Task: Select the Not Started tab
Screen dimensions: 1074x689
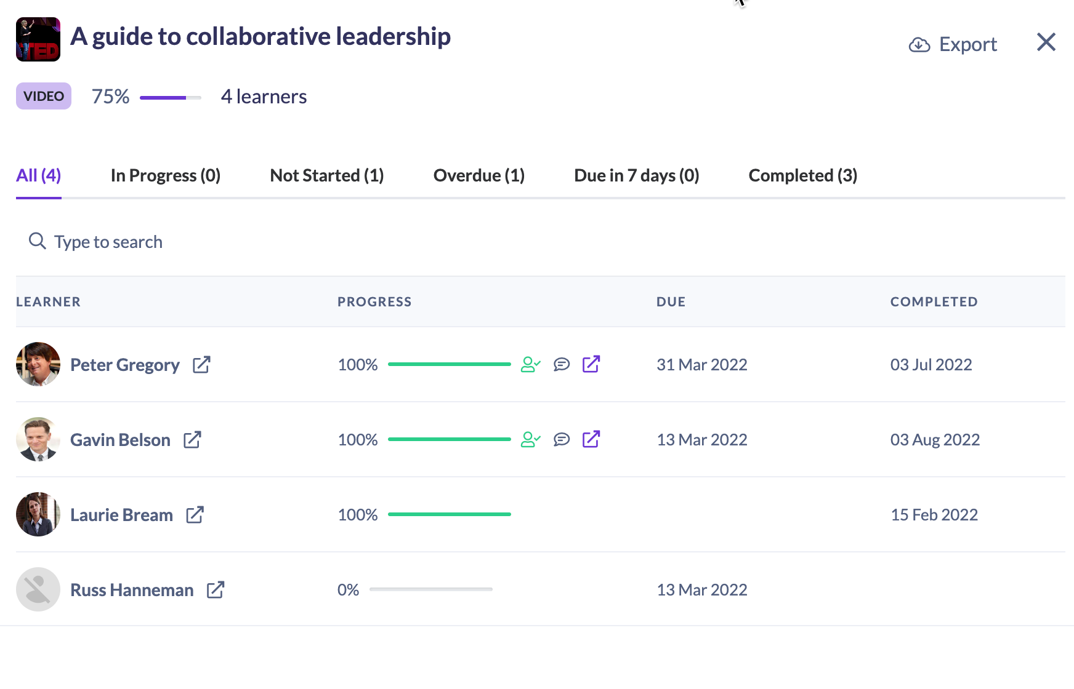Action: pyautogui.click(x=326, y=175)
